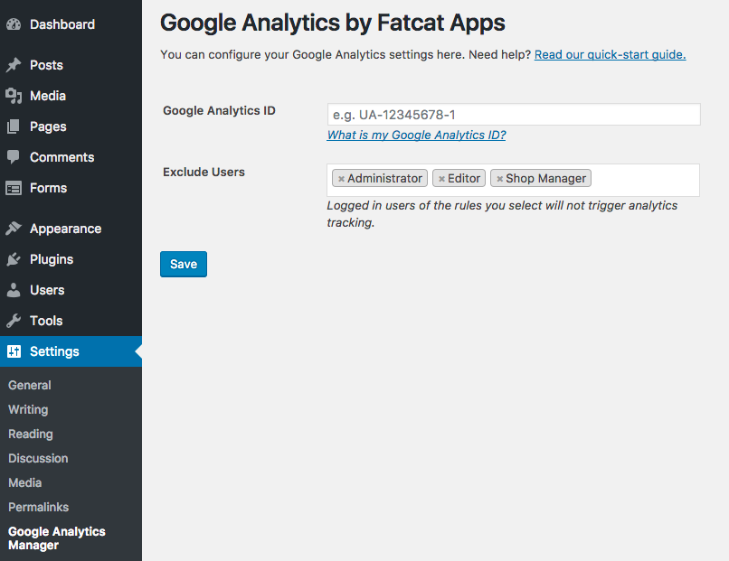Open the Reading settings submenu item
Image resolution: width=729 pixels, height=561 pixels.
31,434
